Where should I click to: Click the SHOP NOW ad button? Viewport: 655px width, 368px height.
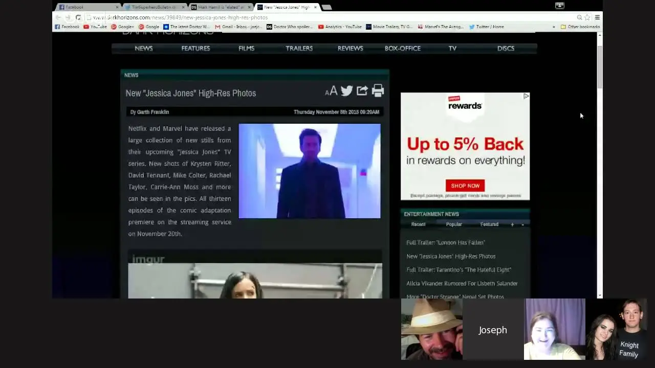pyautogui.click(x=465, y=186)
